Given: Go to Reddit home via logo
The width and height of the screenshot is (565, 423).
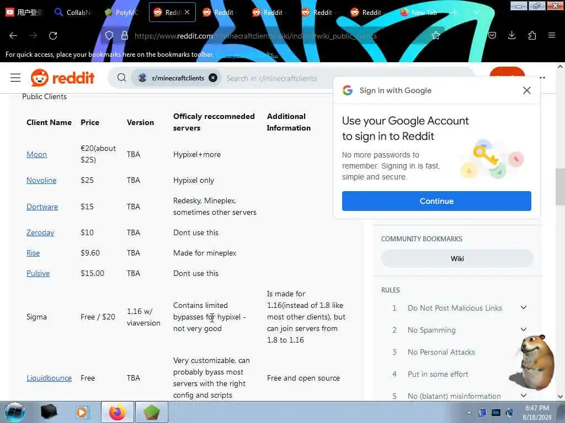Looking at the screenshot, I should click(63, 78).
